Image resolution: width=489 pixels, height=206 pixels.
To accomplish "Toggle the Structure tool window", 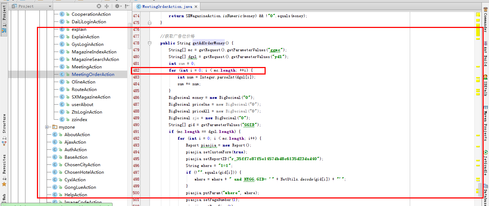I will [x=4, y=128].
